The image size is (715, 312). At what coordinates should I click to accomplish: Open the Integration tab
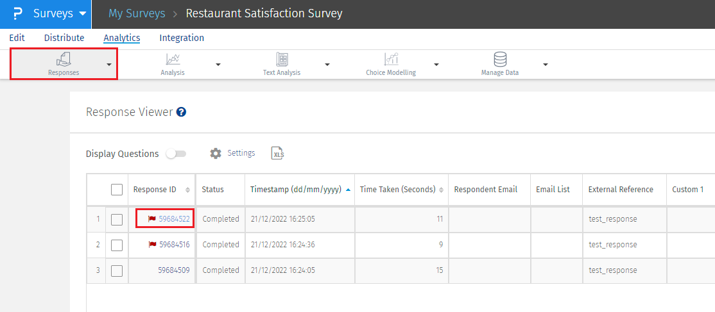coord(182,38)
